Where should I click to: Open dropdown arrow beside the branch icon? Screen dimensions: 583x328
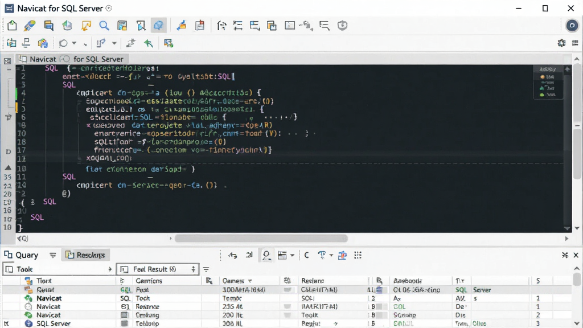coord(114,43)
